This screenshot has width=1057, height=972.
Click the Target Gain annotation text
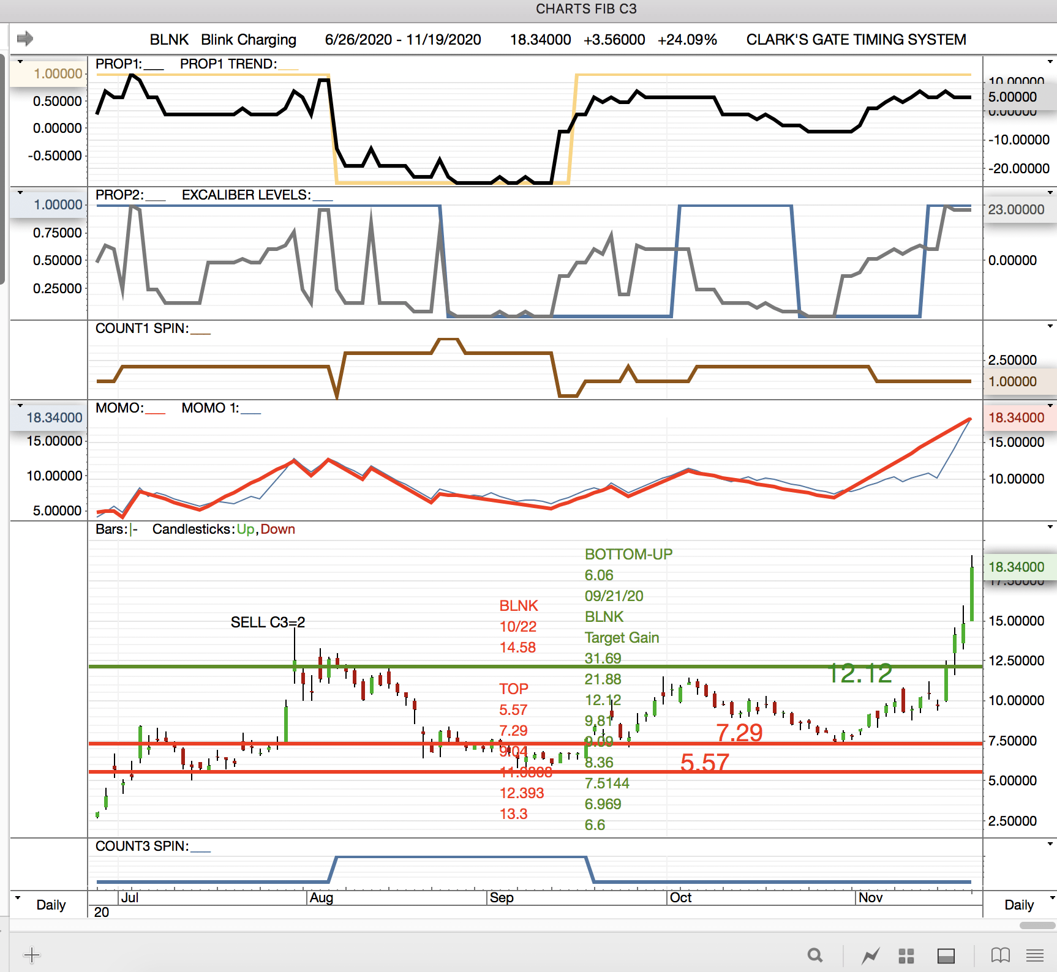[622, 637]
